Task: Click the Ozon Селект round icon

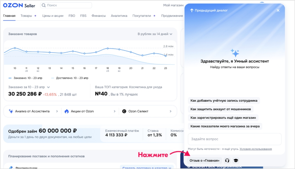Action: (x=124, y=111)
